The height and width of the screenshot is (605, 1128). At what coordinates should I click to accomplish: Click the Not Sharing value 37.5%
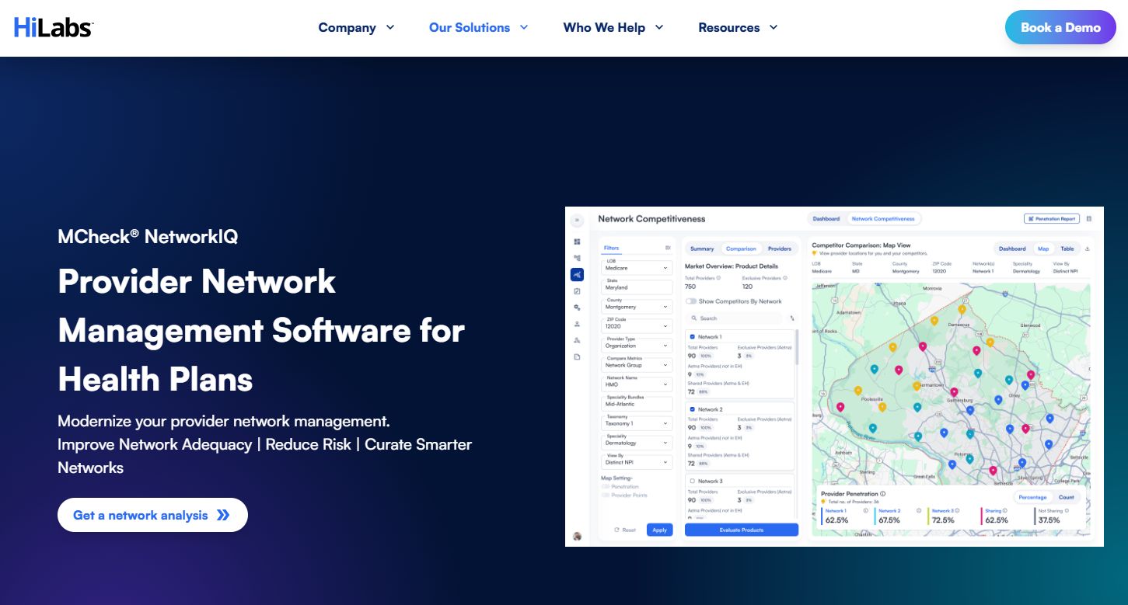click(1049, 520)
